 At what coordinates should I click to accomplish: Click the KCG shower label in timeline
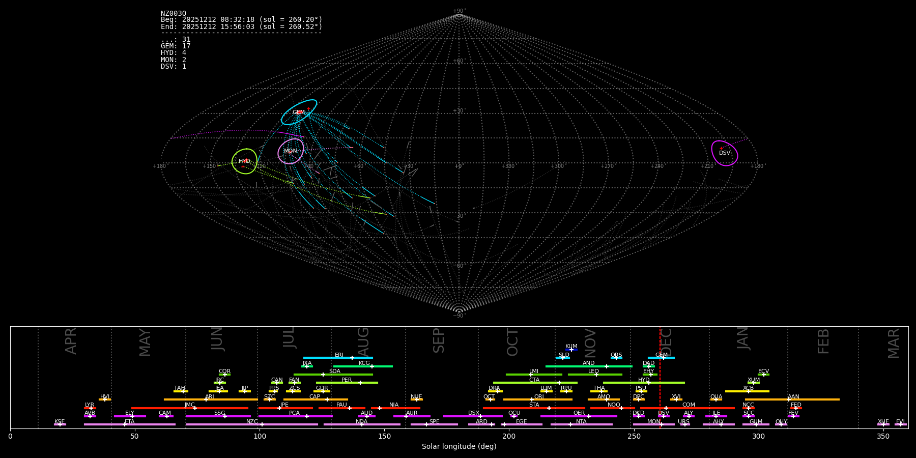364,363
